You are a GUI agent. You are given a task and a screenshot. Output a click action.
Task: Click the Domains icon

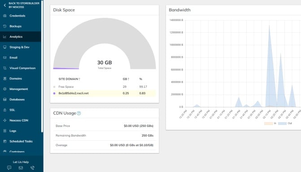(x=5, y=78)
